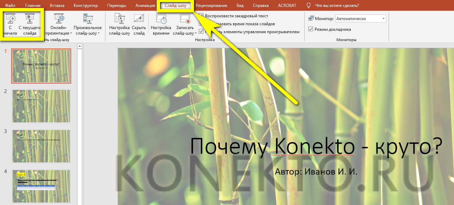
Task: Click subtitle 'Автор: Иванов И. И.'
Action: (316, 171)
